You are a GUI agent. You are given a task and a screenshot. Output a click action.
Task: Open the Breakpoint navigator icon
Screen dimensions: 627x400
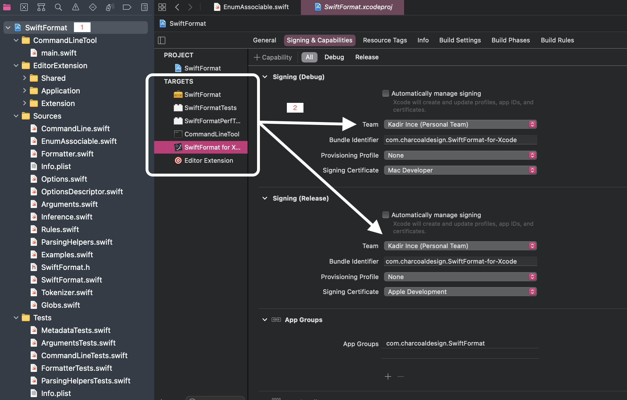[127, 7]
